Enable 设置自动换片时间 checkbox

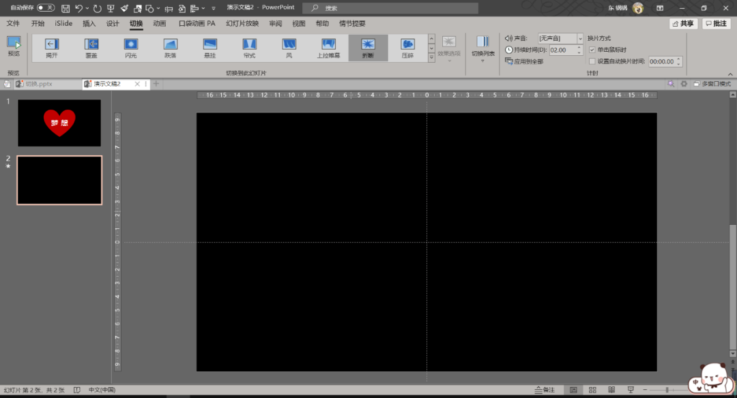tap(592, 61)
